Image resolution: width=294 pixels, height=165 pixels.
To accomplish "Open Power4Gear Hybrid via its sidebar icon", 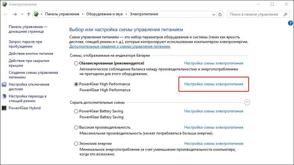I will pos(4,108).
